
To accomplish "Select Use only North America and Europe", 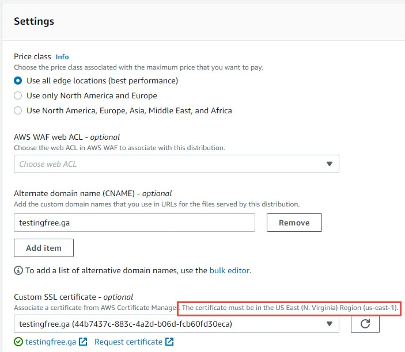I will [x=18, y=95].
